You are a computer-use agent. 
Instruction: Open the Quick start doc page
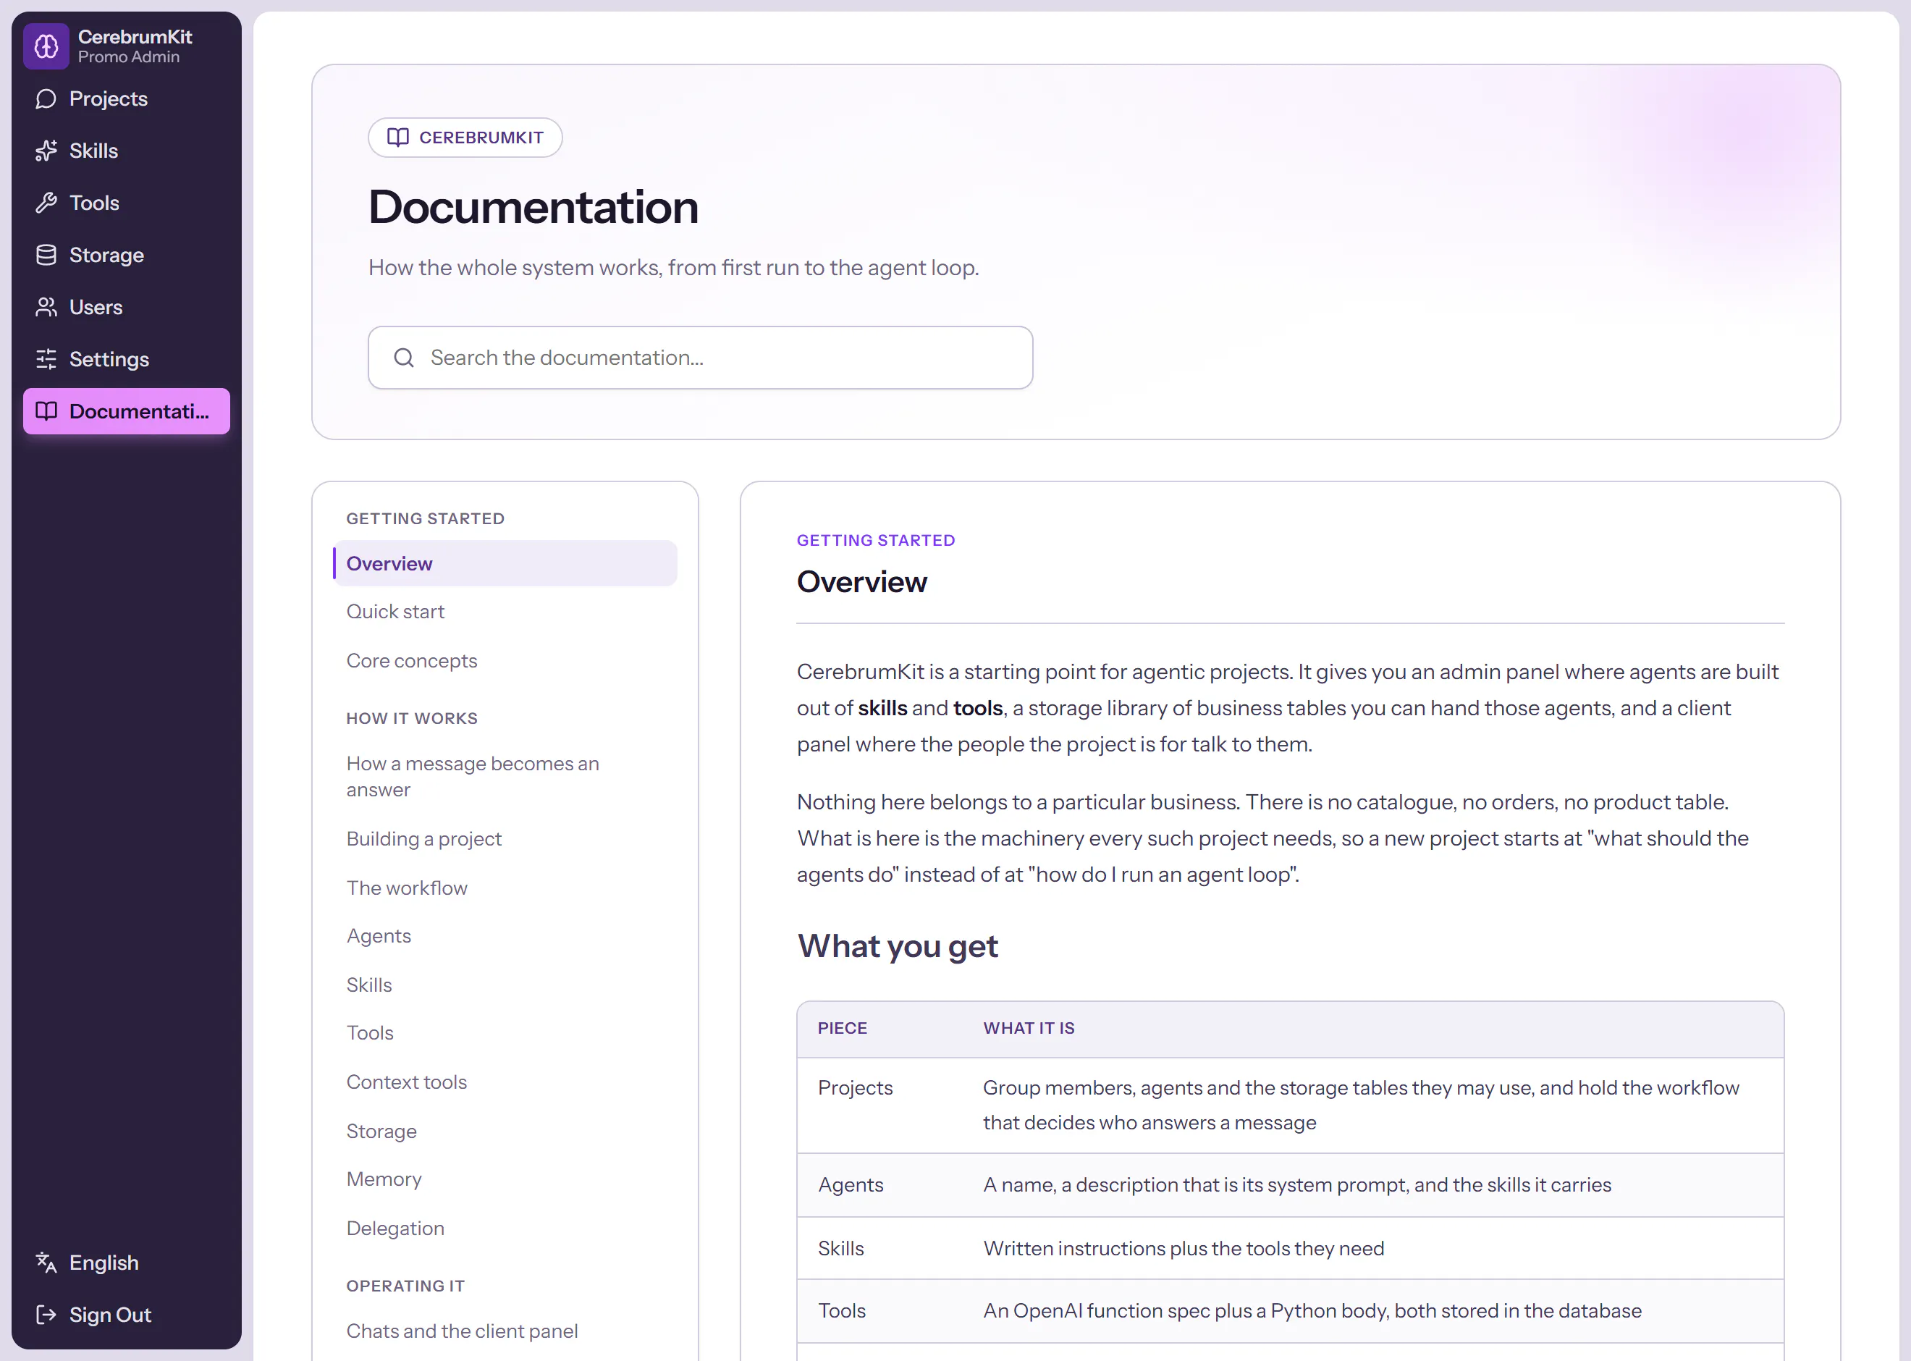point(505,612)
